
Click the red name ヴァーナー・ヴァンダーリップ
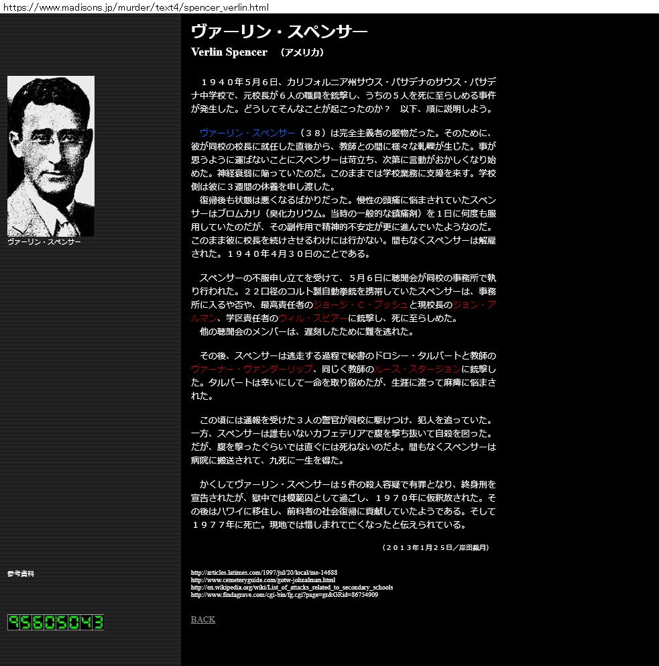pos(251,370)
